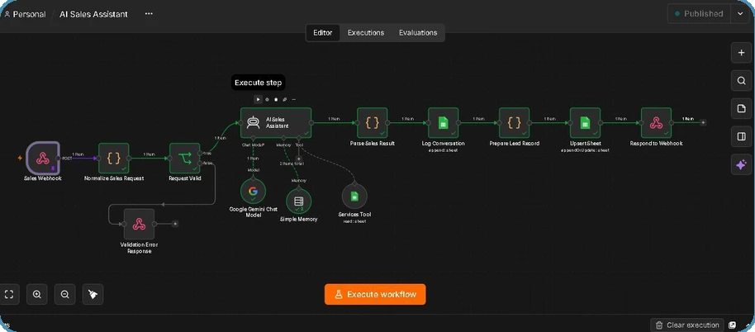Click the AI Sales Assistant workflow title
Image resolution: width=755 pixels, height=332 pixels.
(93, 14)
